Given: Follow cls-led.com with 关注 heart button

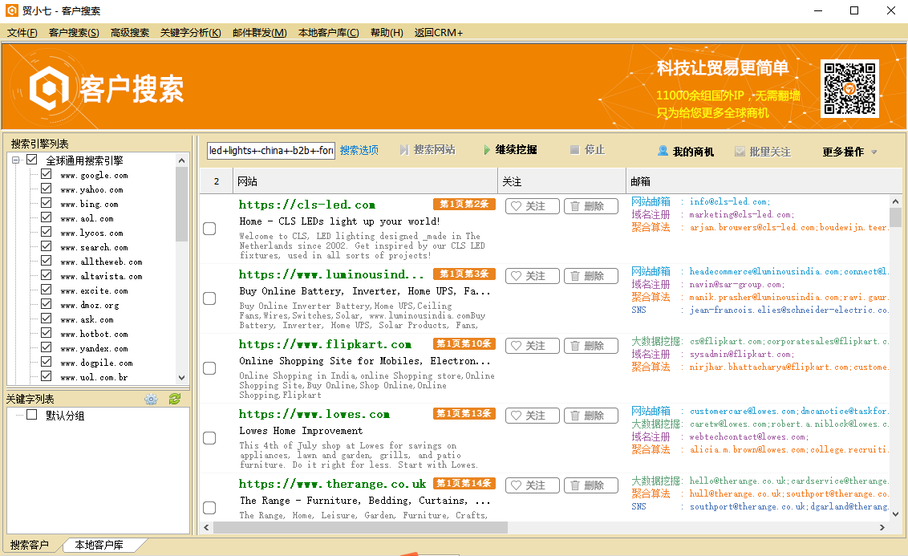Looking at the screenshot, I should click(532, 206).
